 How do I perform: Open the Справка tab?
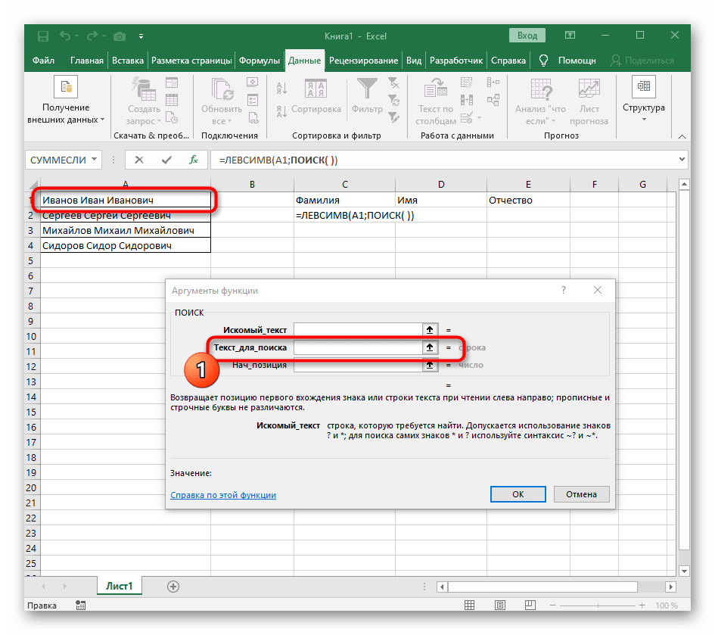click(508, 61)
